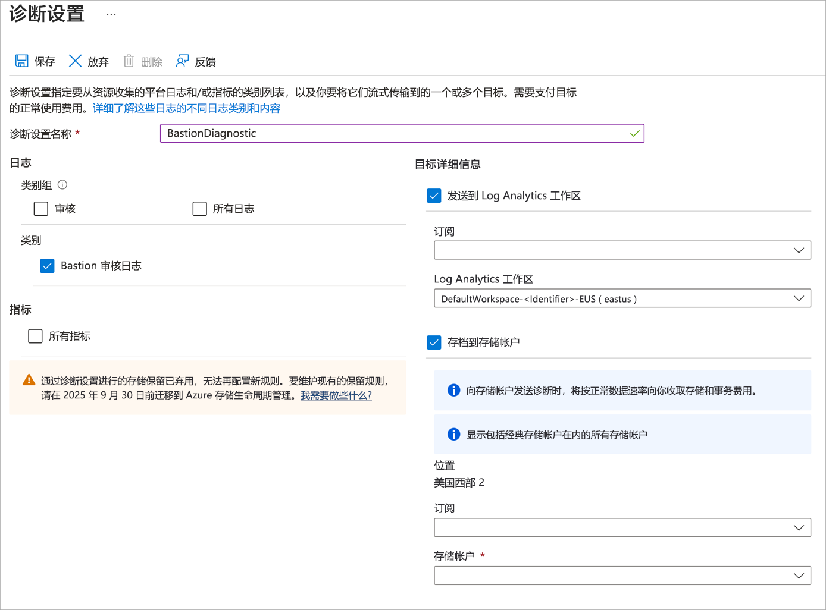Click the 保存 toolbar label
The width and height of the screenshot is (826, 610).
pyautogui.click(x=45, y=61)
